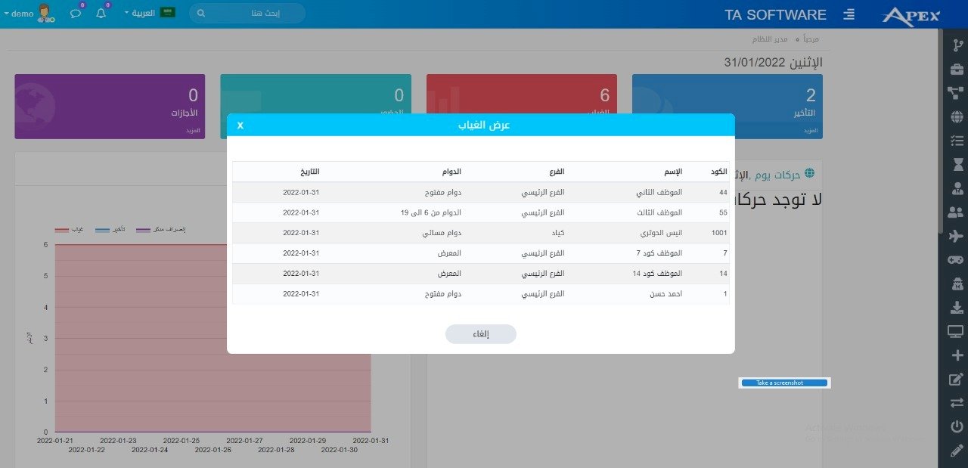Close the عرض الغياب dialog with X
968x468 pixels.
[x=240, y=125]
